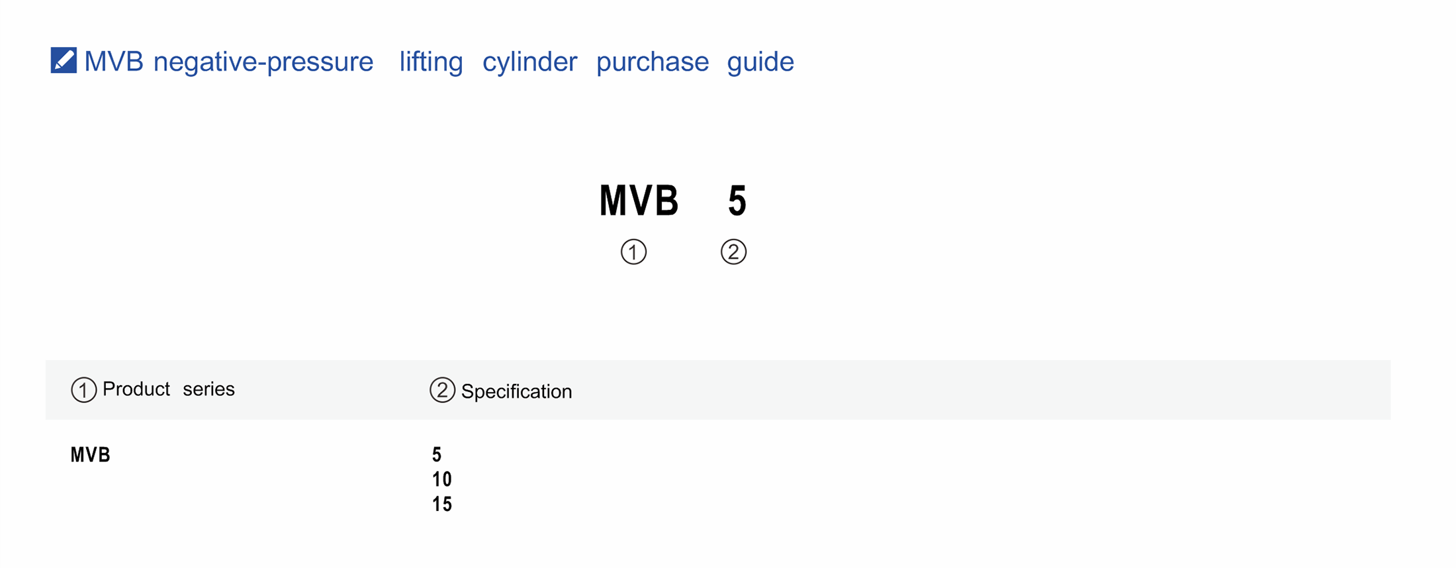Click the word MVB in the blue title
Viewport: 1456px width, 568px height.
point(113,62)
